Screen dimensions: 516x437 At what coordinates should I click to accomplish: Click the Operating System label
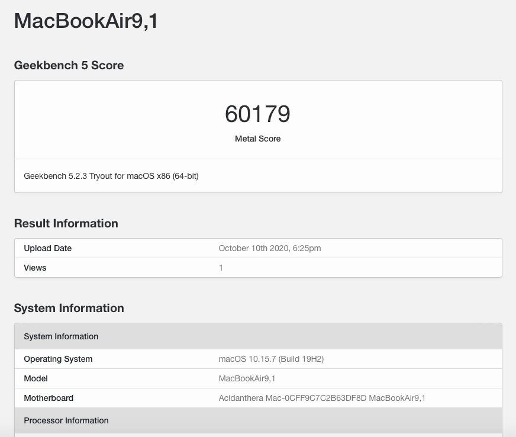pos(58,359)
